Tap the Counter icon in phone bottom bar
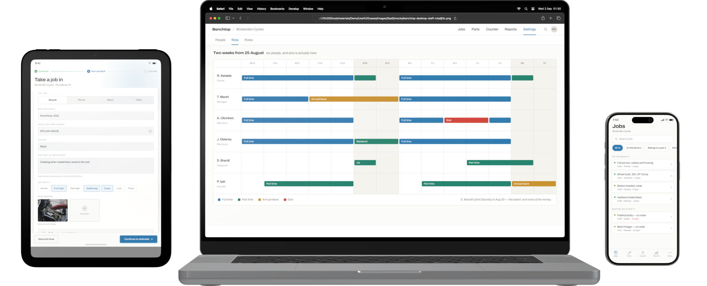The width and height of the screenshot is (707, 286). tap(643, 253)
